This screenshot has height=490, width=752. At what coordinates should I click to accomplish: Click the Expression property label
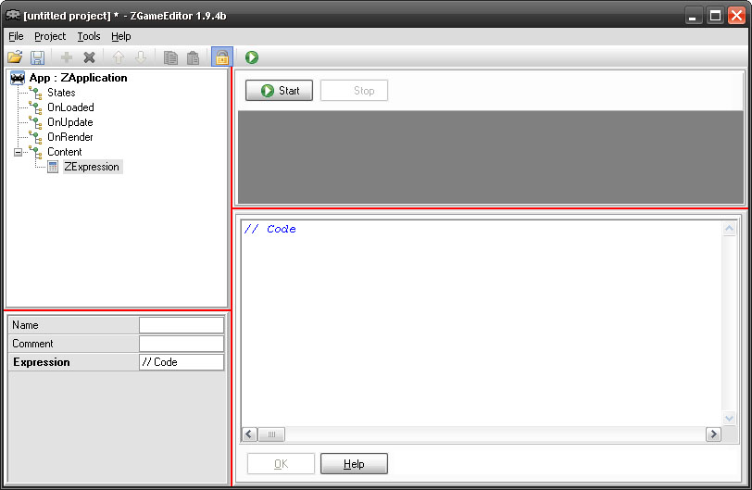[42, 362]
